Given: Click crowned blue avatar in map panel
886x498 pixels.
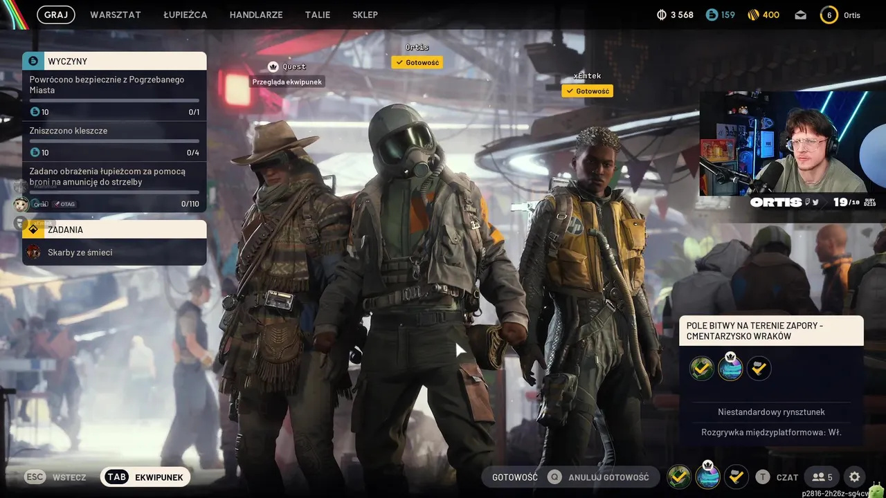Looking at the screenshot, I should [730, 367].
